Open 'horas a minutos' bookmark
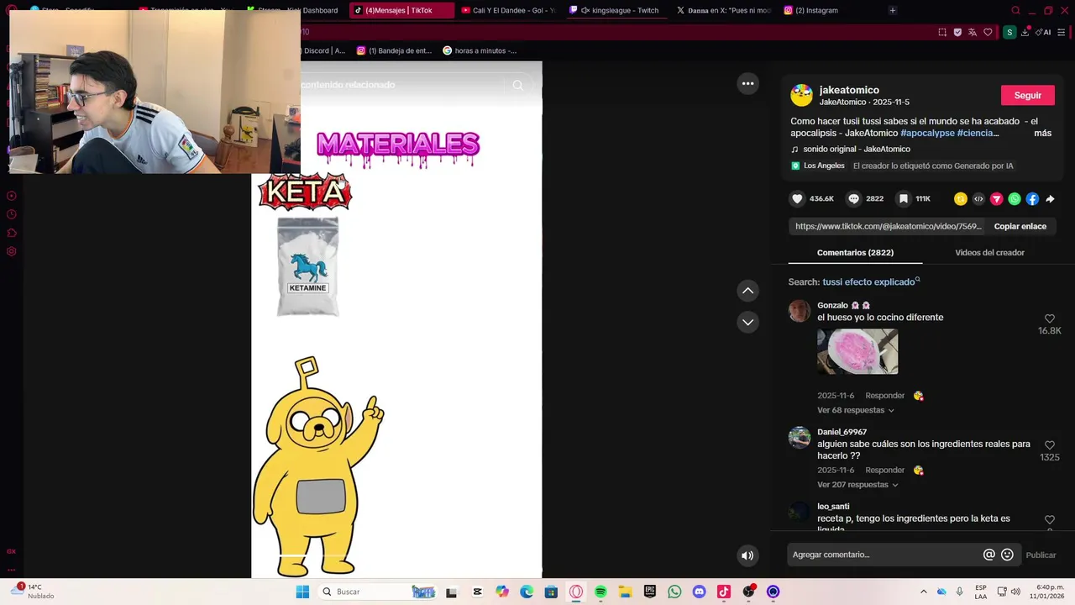The image size is (1075, 605). (x=480, y=50)
